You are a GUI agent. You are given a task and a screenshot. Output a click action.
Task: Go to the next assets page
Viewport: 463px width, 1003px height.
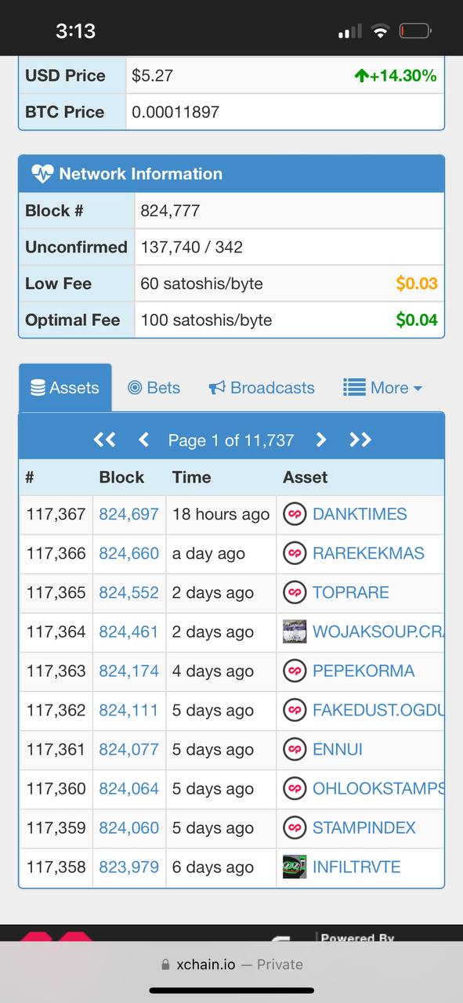coord(320,440)
